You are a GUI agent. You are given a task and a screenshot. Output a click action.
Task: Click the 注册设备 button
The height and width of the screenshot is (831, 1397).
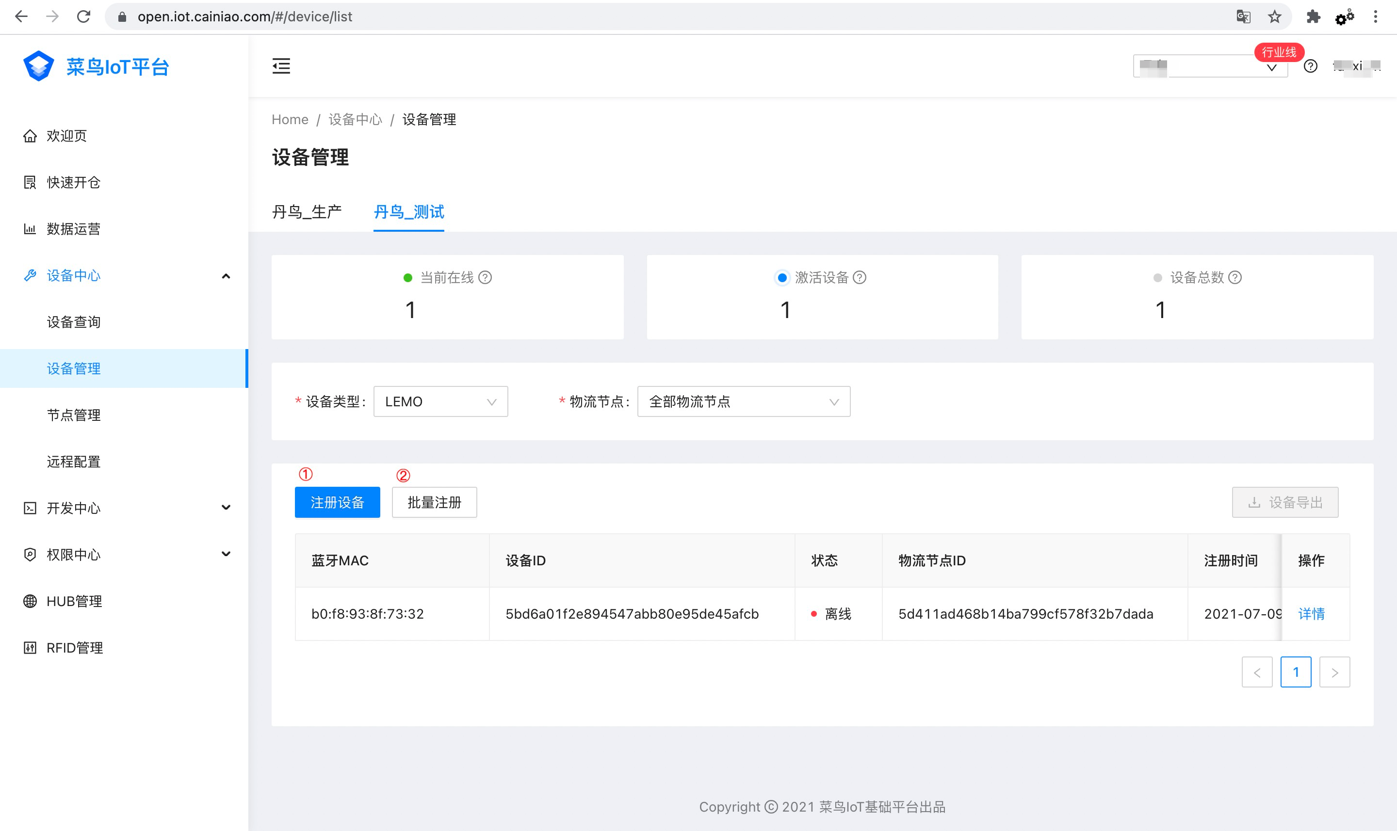337,502
